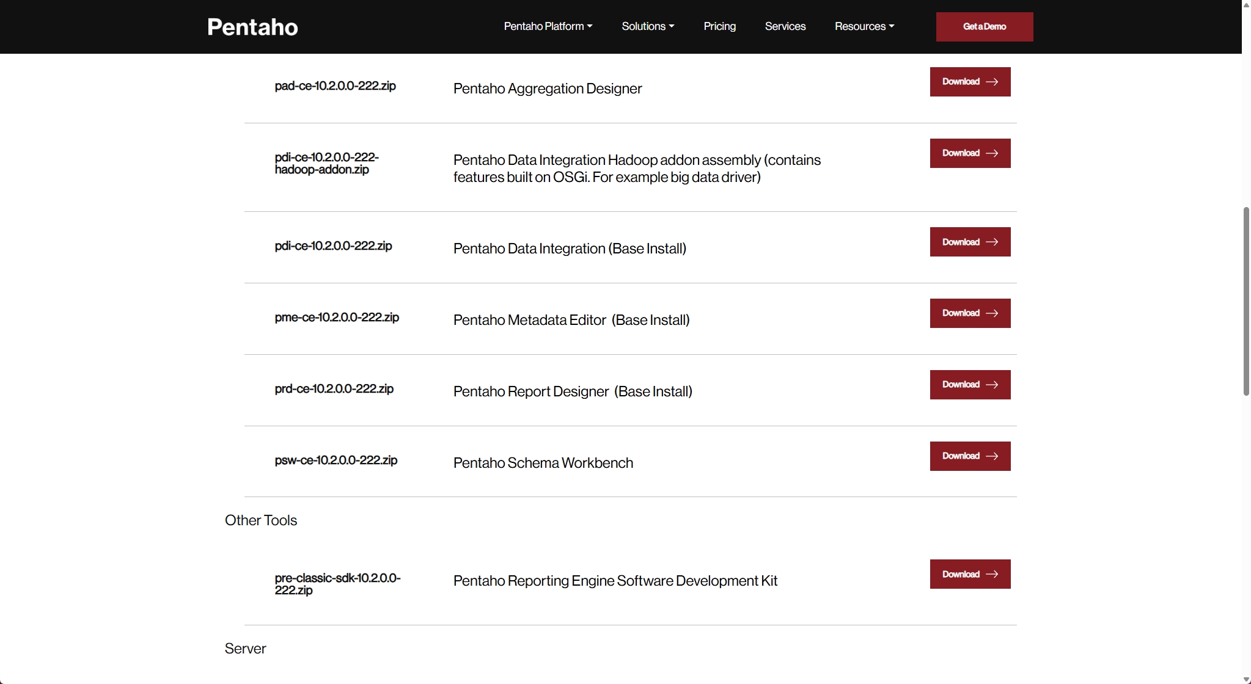Click the Get a Demo button

click(x=984, y=27)
